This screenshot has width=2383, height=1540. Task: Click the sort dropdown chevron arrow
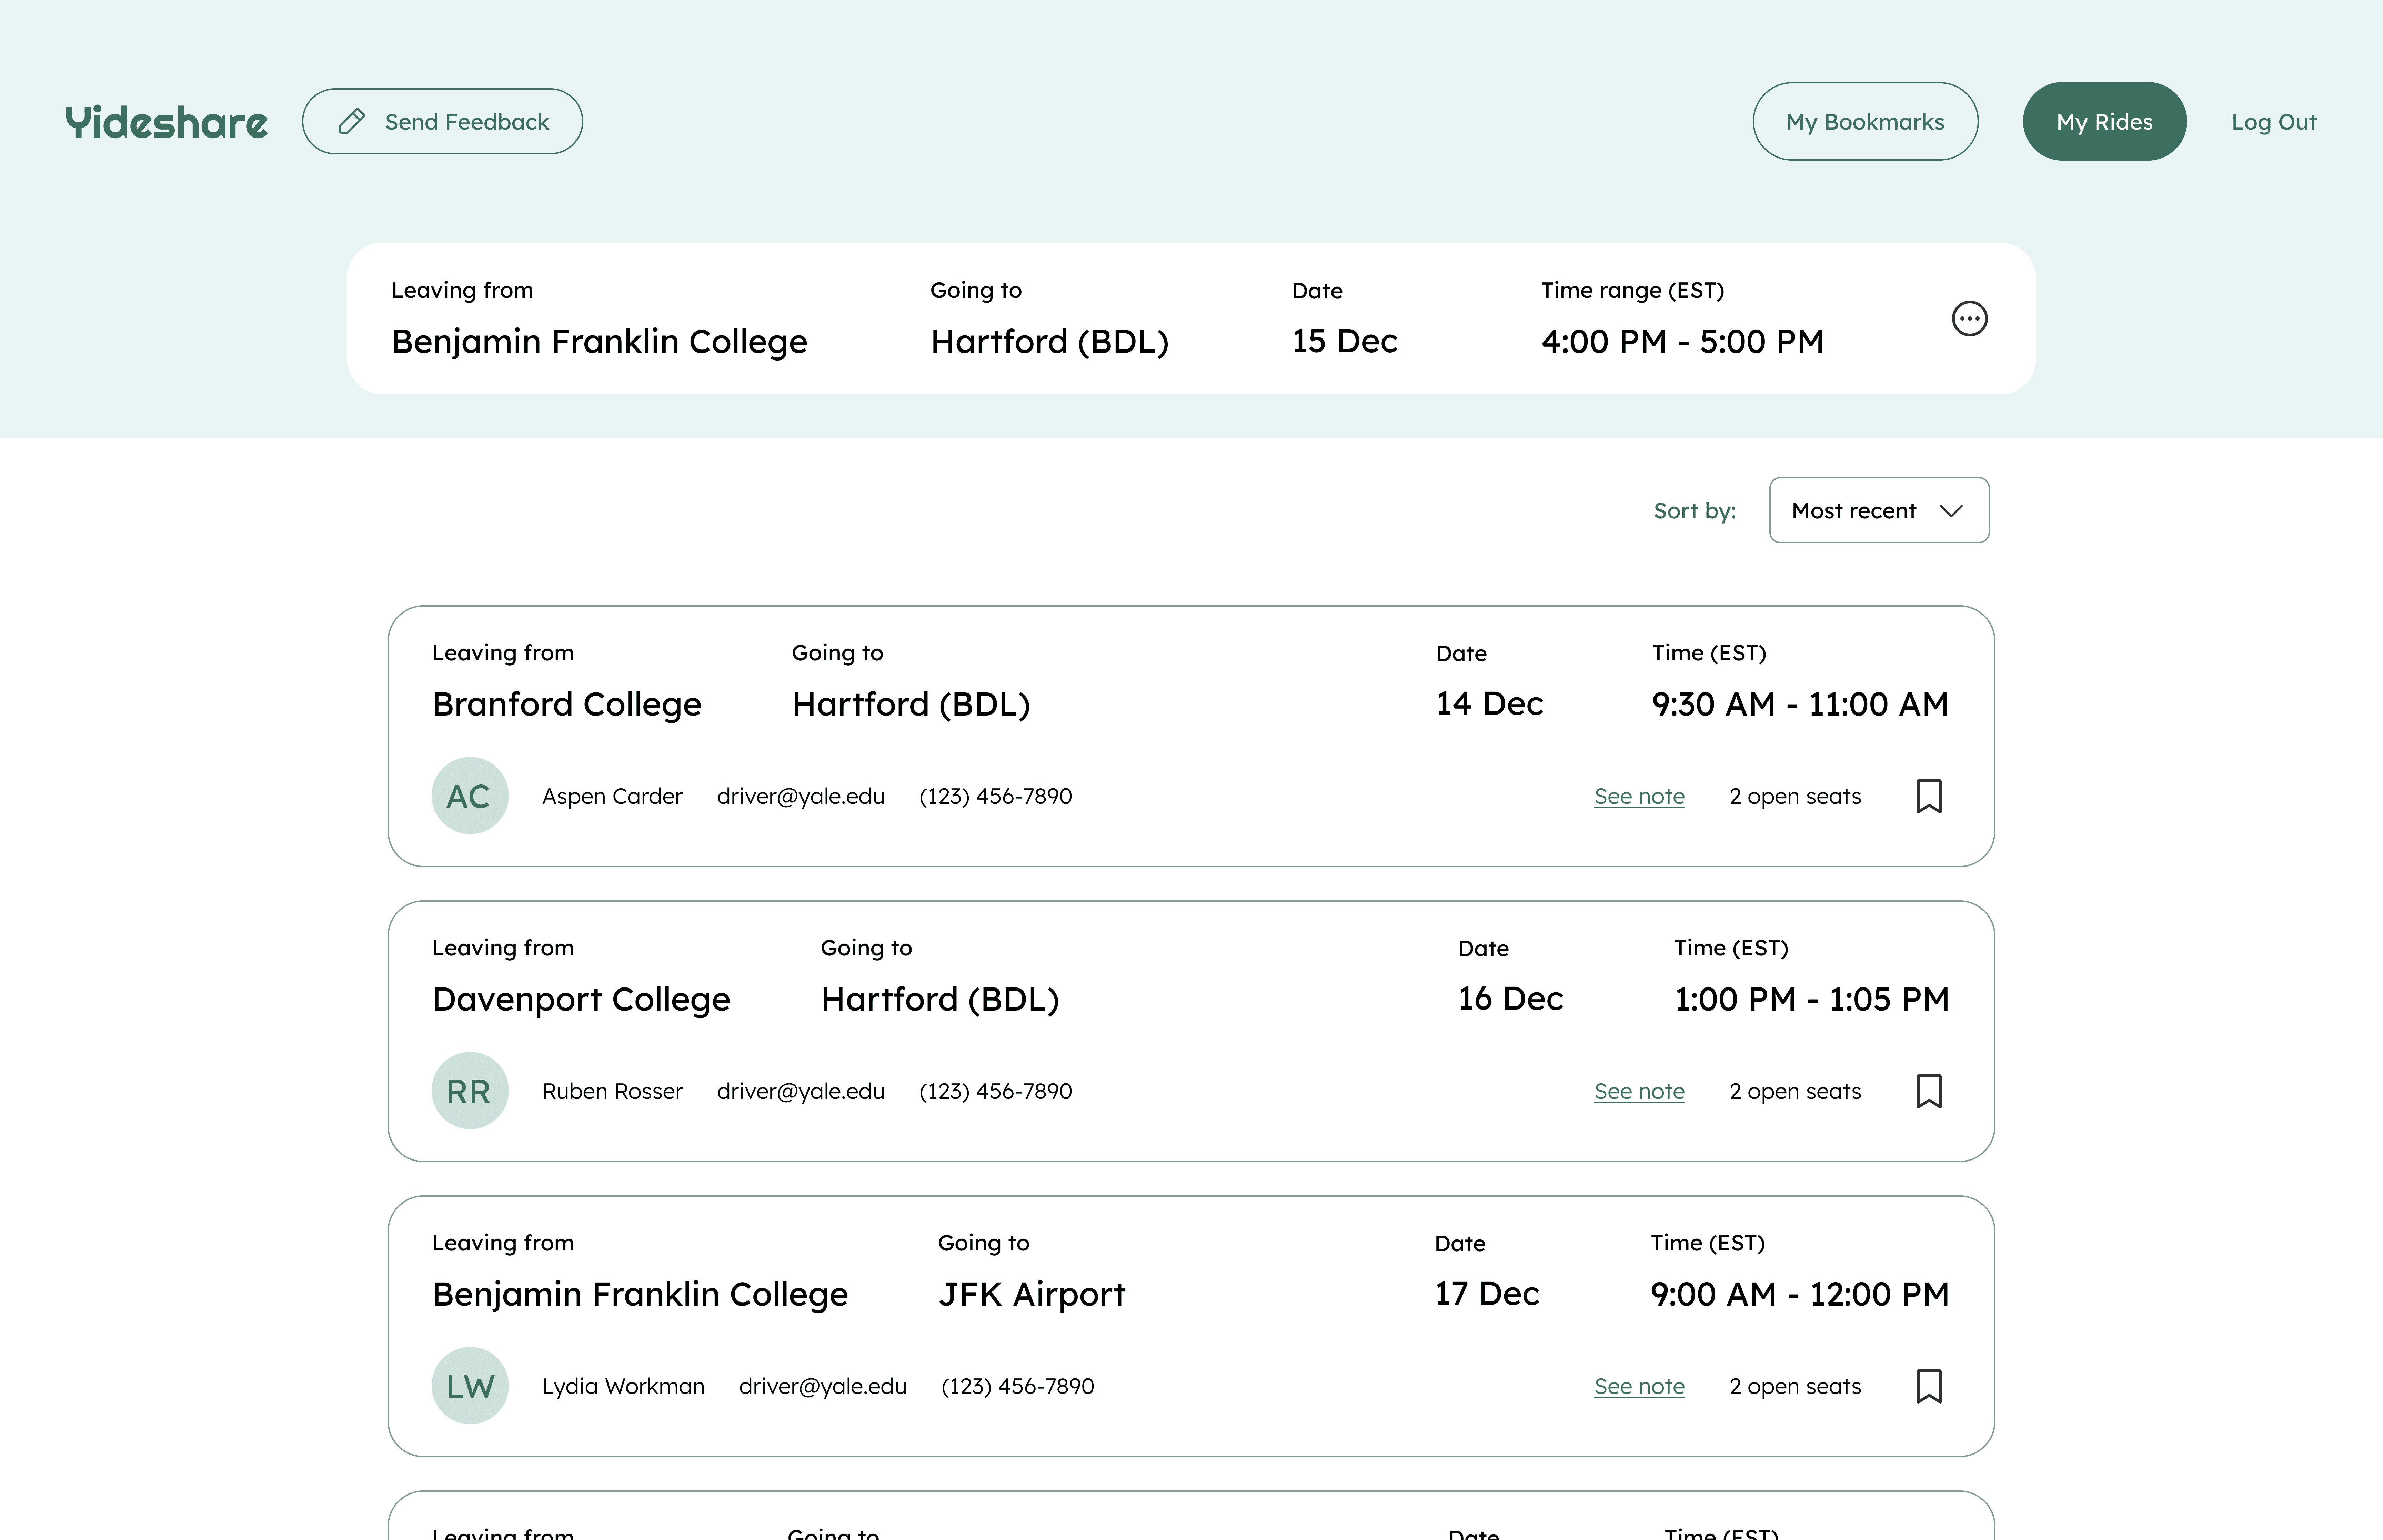click(x=1951, y=511)
